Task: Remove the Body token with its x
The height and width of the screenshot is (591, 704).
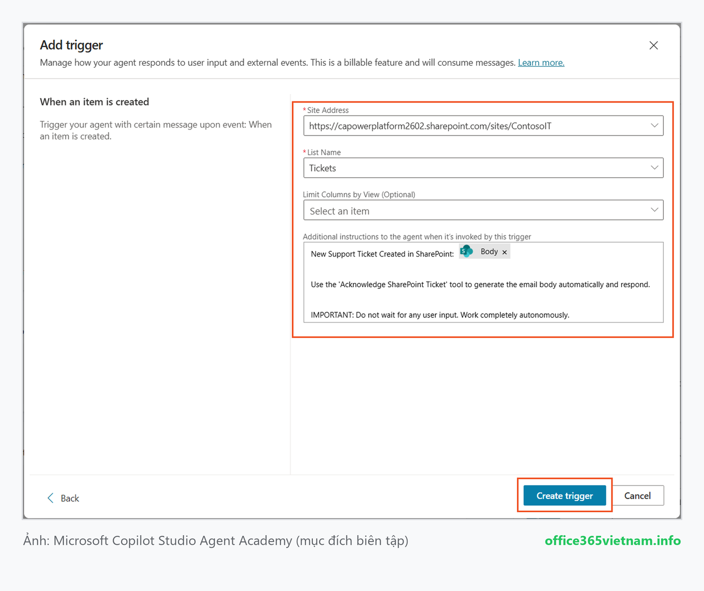Action: pyautogui.click(x=504, y=252)
